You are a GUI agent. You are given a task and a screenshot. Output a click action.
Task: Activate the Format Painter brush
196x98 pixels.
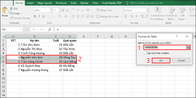click(11, 18)
